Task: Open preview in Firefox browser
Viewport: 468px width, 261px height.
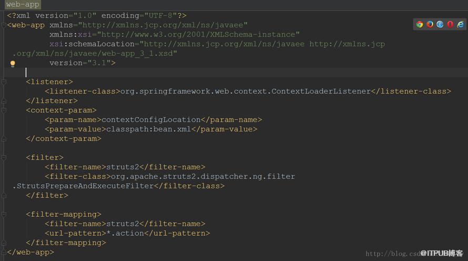Action: tap(430, 25)
